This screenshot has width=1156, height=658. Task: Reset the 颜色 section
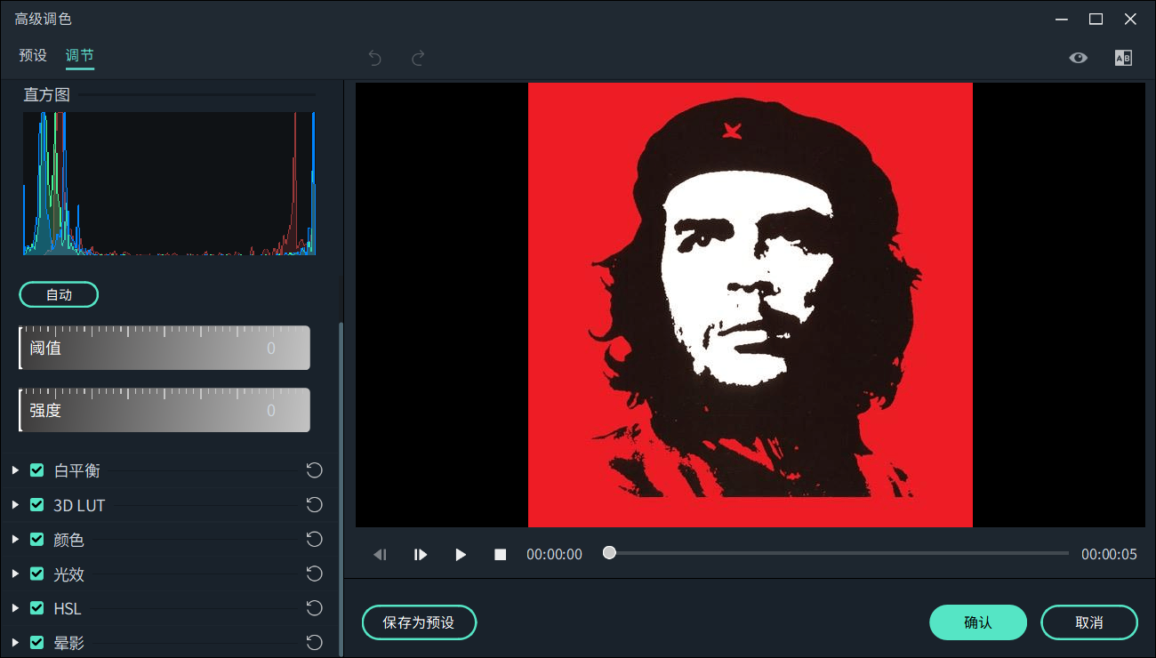(x=314, y=540)
